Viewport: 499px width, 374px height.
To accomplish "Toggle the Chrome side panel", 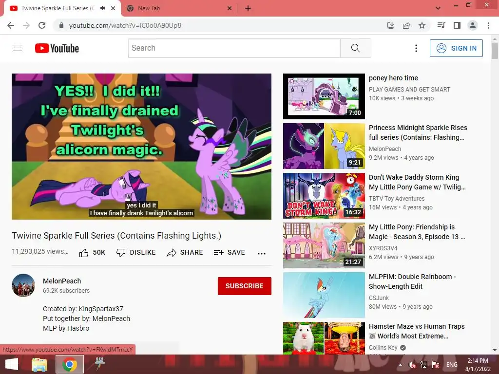I will (457, 25).
